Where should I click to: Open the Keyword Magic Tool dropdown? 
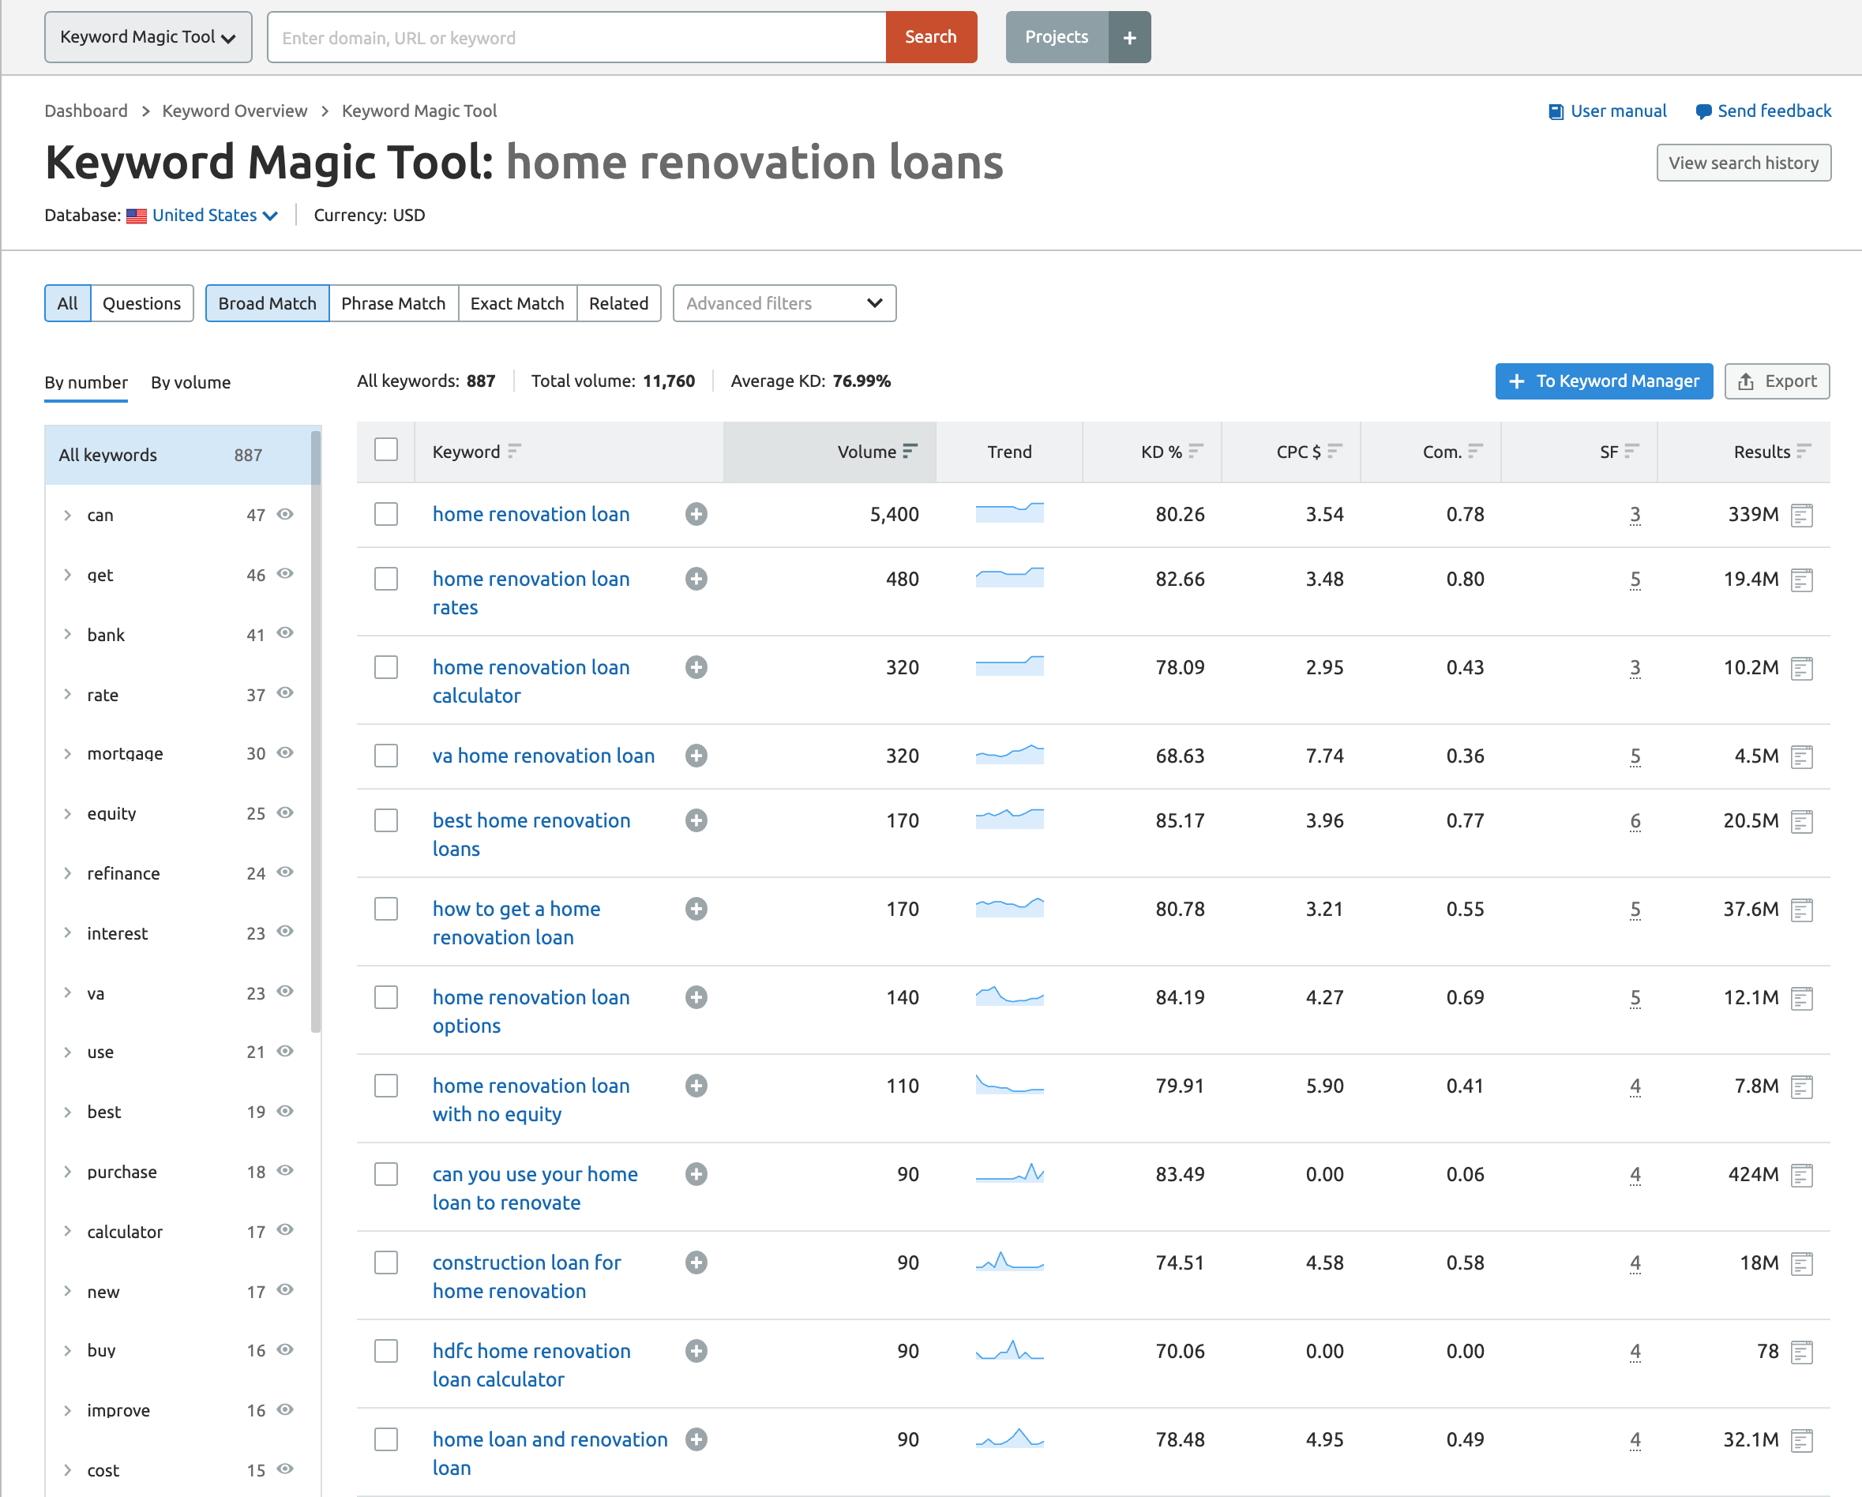click(148, 37)
